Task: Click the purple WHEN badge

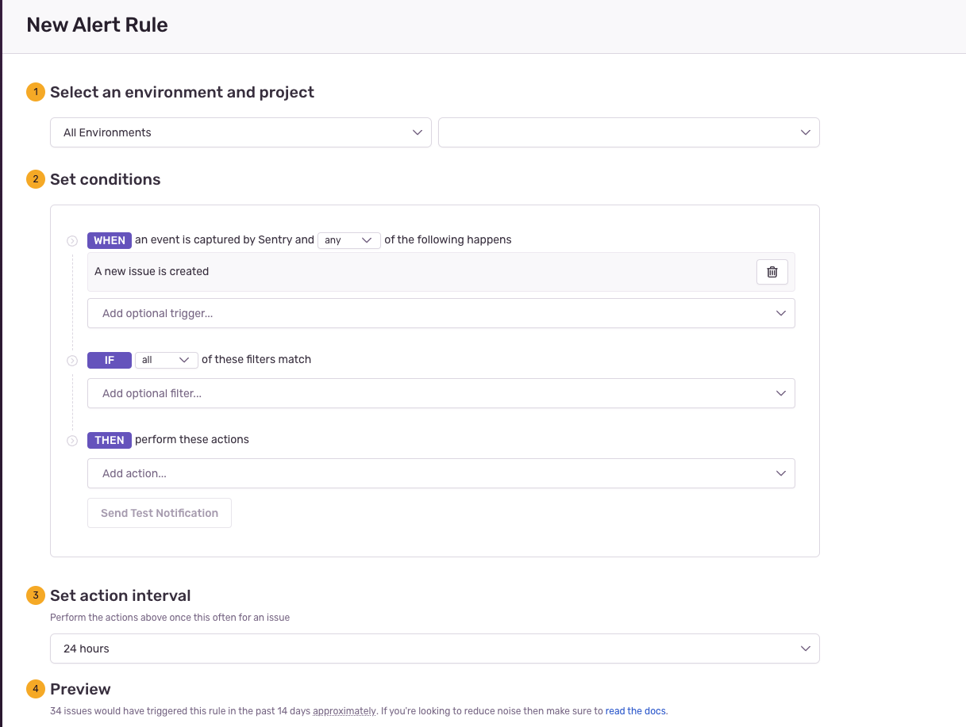Action: [x=110, y=240]
